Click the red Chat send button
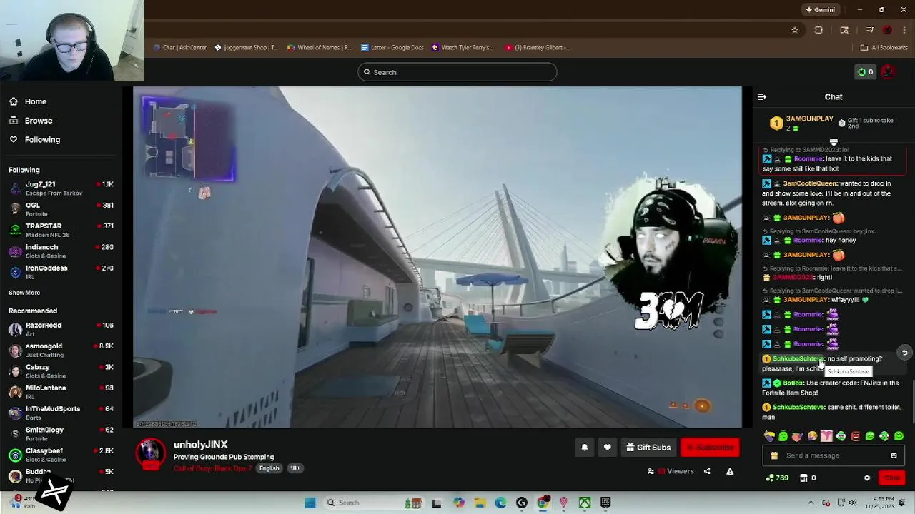 pyautogui.click(x=892, y=478)
